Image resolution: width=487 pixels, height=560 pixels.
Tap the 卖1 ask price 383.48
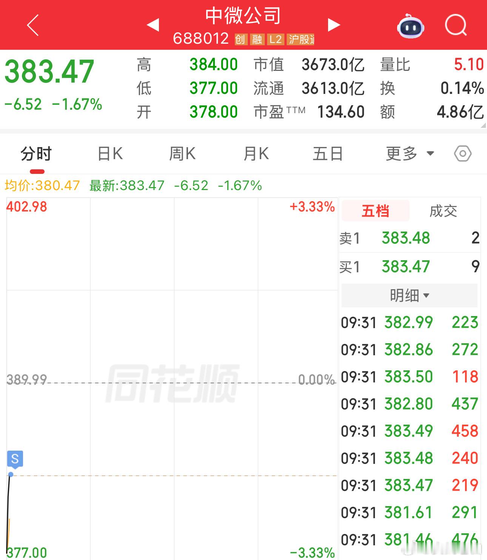pyautogui.click(x=406, y=238)
